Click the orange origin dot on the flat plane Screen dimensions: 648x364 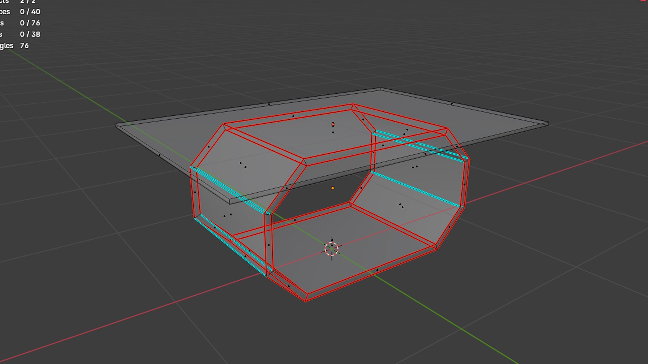tap(333, 125)
